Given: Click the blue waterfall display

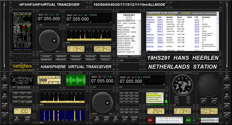Looking at the screenshot, I should pyautogui.click(x=62, y=115).
